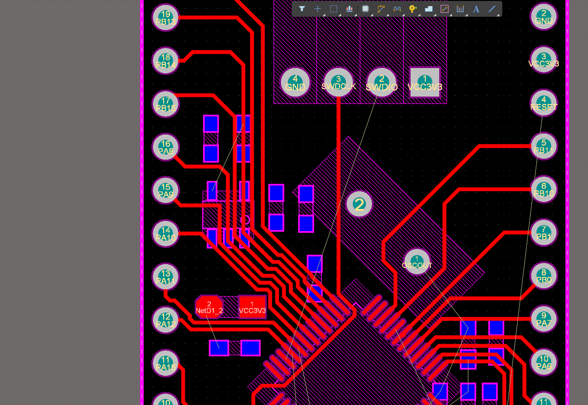Select pad 9 PA7
The image size is (588, 405).
click(x=544, y=319)
